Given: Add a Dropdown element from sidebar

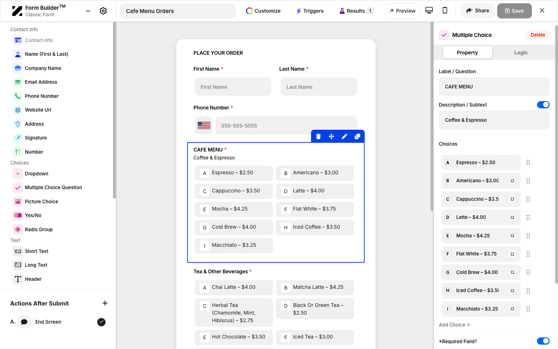Looking at the screenshot, I should (37, 174).
